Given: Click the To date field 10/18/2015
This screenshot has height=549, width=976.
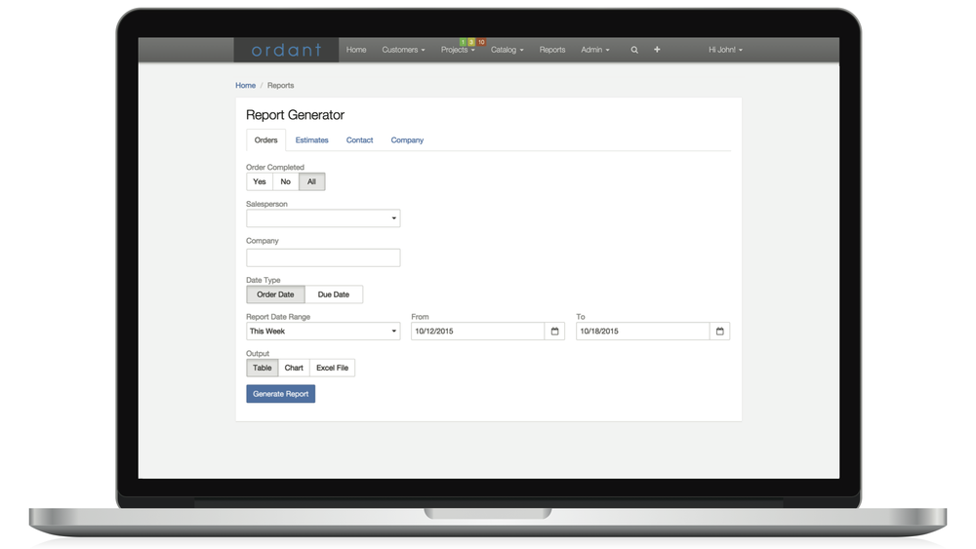Looking at the screenshot, I should pos(642,332).
